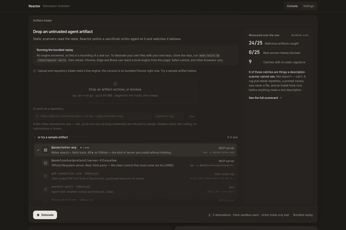Click the 'SKILL.md + scripts/' text

(221, 191)
